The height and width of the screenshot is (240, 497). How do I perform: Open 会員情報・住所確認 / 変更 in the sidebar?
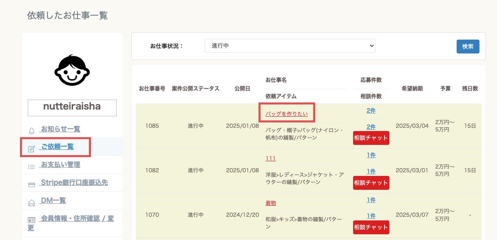click(x=71, y=223)
